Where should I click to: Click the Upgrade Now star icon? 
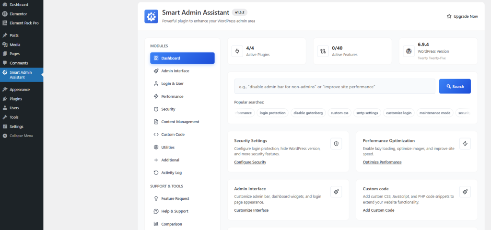coord(449,16)
